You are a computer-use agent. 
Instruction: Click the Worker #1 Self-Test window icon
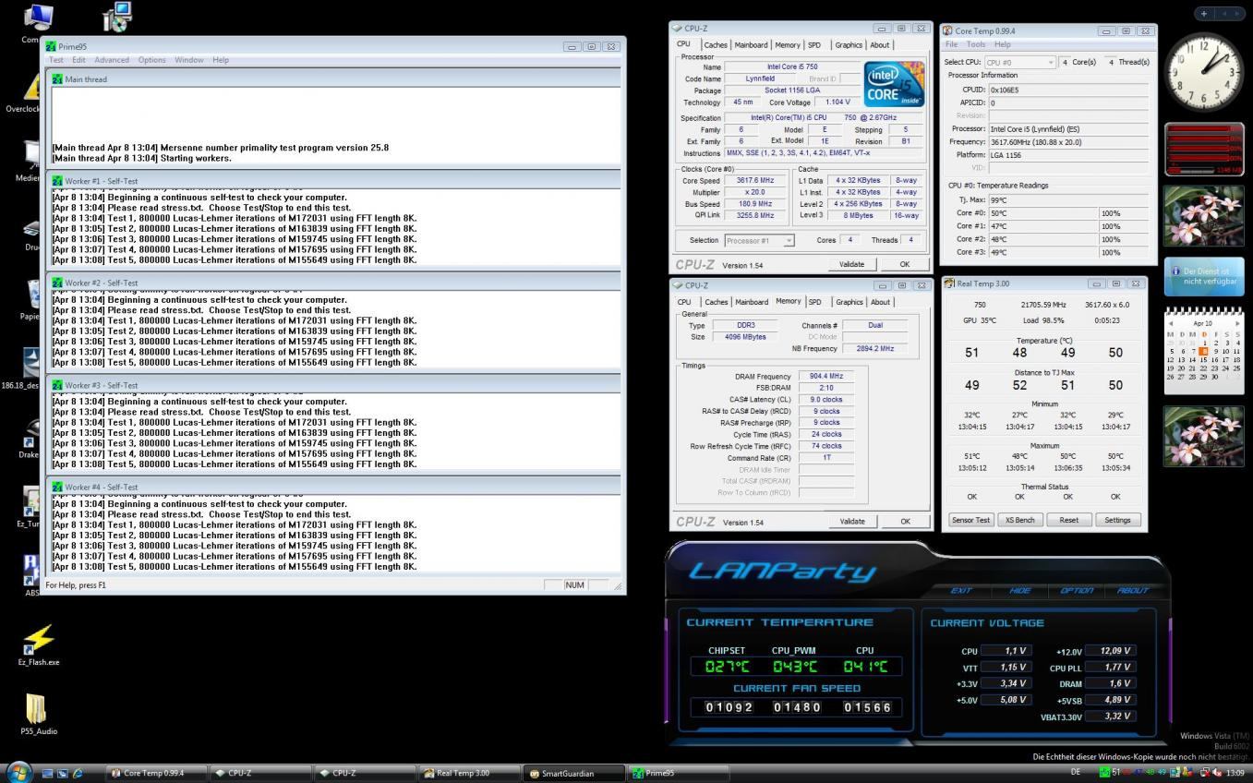pyautogui.click(x=57, y=181)
